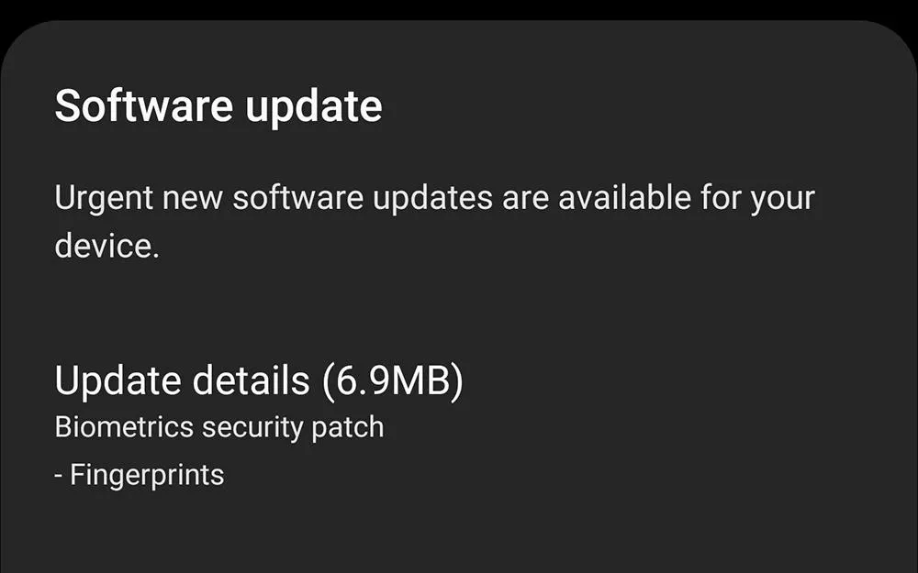Tap the word "details" in the heading

click(x=252, y=380)
